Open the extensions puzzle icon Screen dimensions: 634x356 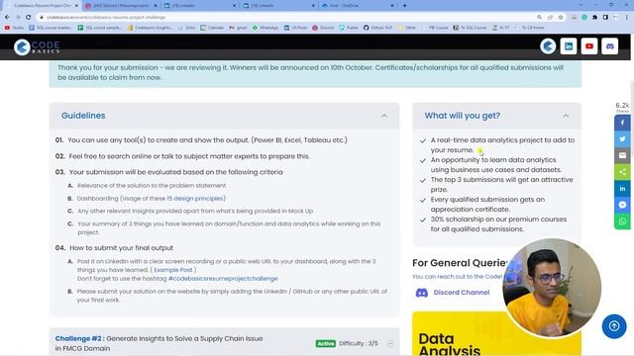[x=594, y=18]
